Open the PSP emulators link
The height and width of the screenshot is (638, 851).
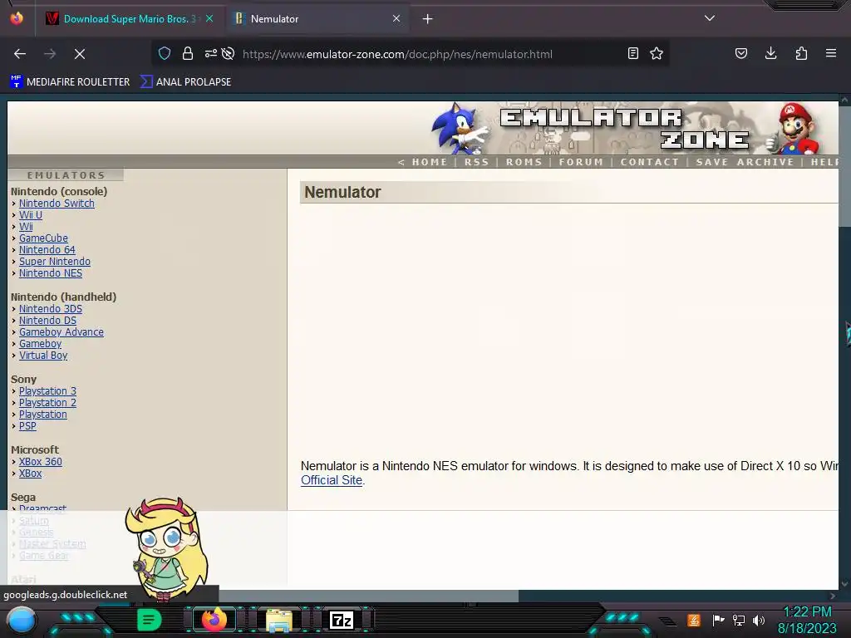point(27,426)
